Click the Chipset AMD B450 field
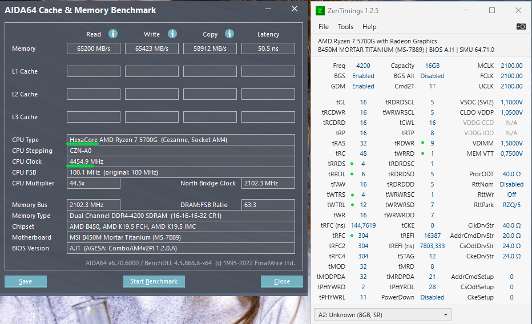Image resolution: width=532 pixels, height=324 pixels. 181,226
